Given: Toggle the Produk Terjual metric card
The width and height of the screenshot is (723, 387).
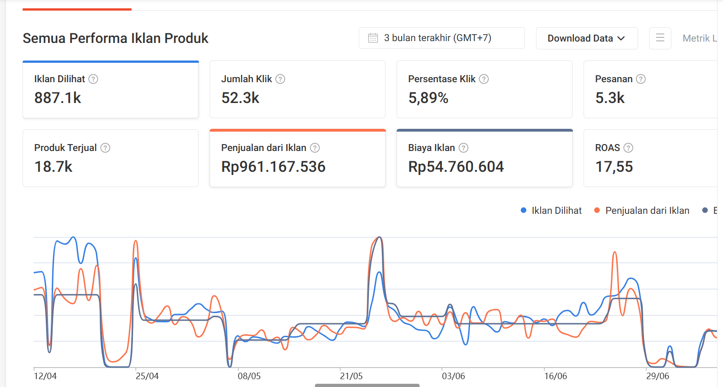Looking at the screenshot, I should [111, 158].
